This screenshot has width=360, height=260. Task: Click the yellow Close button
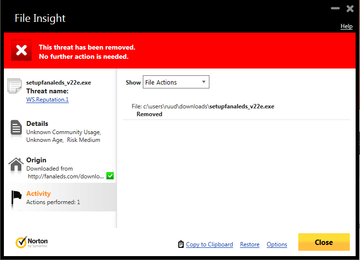pyautogui.click(x=324, y=242)
